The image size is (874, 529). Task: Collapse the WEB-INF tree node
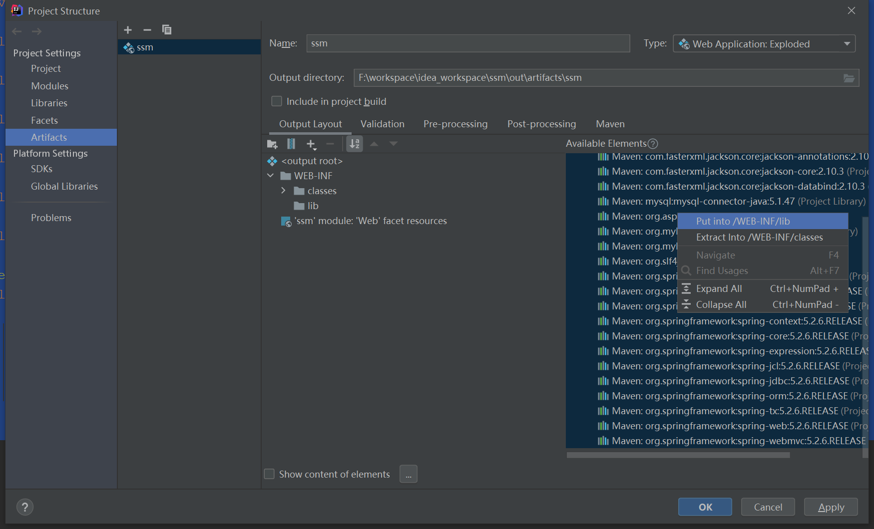[x=270, y=176]
